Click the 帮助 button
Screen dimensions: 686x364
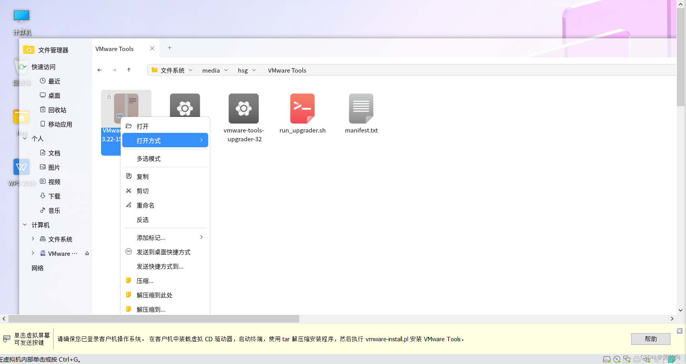coord(650,339)
